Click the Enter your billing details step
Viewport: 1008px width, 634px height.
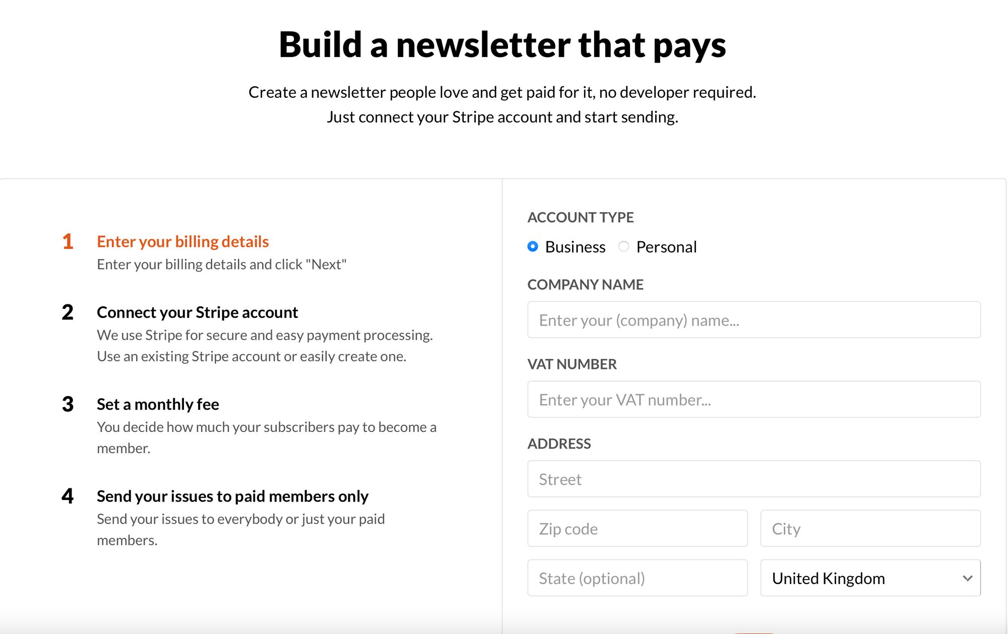[x=182, y=239]
